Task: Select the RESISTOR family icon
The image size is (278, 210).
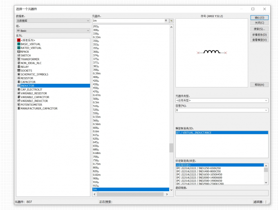Action: pos(19,78)
